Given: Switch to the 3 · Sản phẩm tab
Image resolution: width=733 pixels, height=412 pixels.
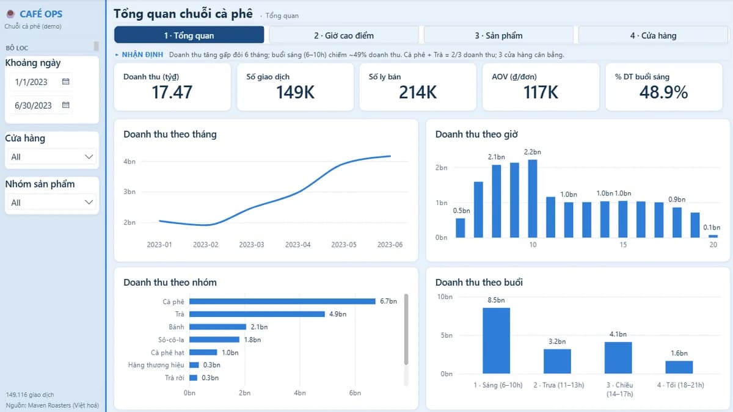Looking at the screenshot, I should pyautogui.click(x=498, y=35).
